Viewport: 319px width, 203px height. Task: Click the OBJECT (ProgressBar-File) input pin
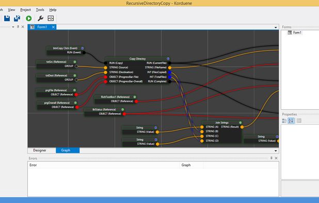tap(105, 77)
